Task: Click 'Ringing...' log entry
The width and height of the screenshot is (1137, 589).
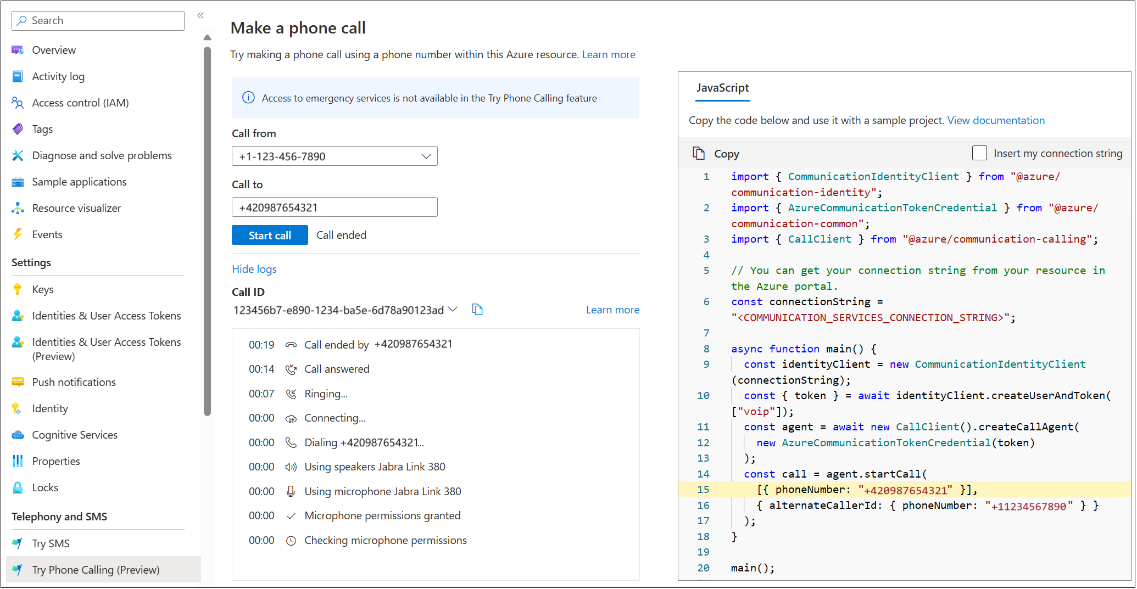Action: pos(326,394)
